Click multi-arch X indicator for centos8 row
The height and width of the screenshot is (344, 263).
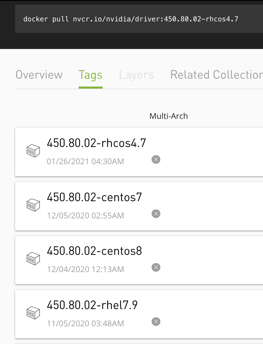point(156,267)
